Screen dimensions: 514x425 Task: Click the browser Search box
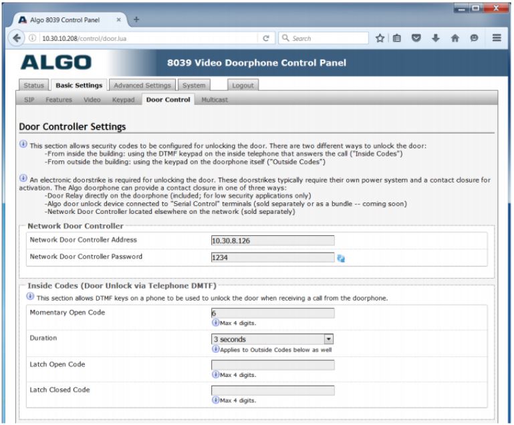324,38
